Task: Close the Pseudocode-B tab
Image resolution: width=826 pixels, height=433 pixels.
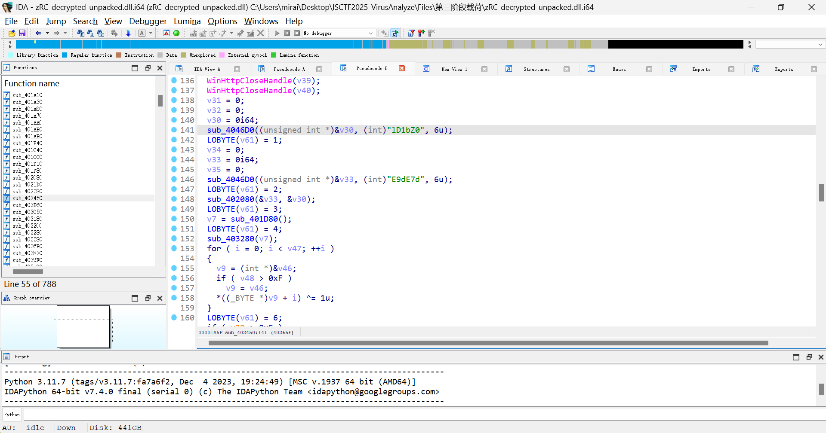Action: tap(402, 68)
